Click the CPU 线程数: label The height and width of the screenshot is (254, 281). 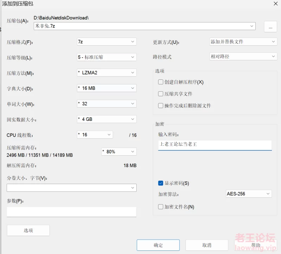tap(20, 135)
